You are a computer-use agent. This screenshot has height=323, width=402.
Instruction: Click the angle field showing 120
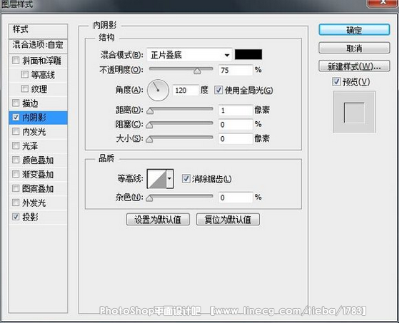pyautogui.click(x=186, y=90)
